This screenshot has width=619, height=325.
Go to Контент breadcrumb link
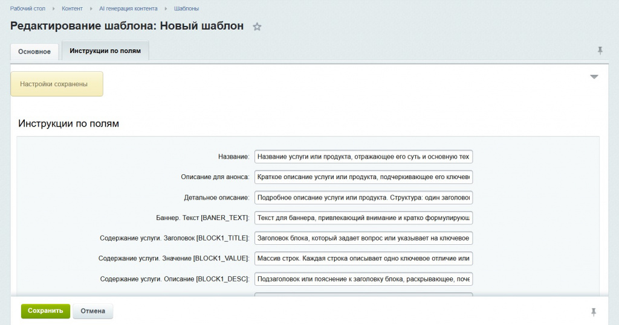pos(72,9)
